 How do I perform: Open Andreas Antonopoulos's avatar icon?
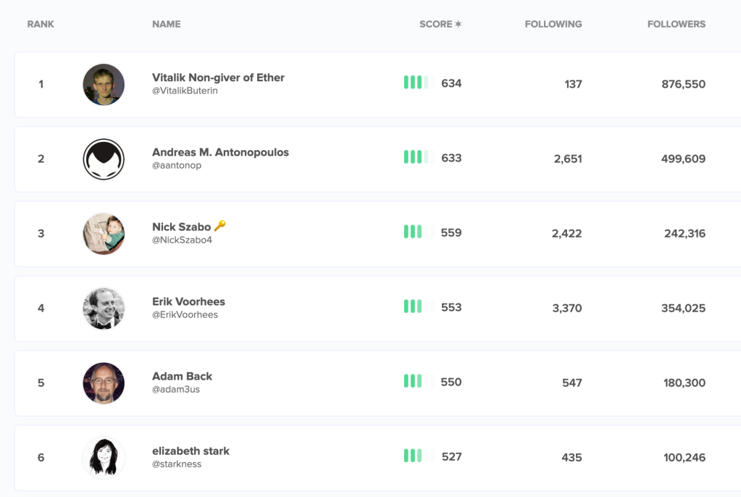click(104, 159)
